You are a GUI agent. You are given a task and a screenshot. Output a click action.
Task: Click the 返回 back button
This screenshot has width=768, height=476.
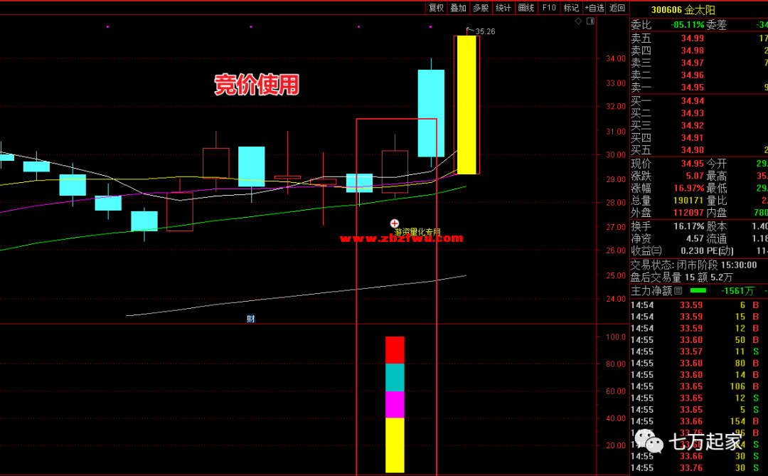[x=617, y=8]
